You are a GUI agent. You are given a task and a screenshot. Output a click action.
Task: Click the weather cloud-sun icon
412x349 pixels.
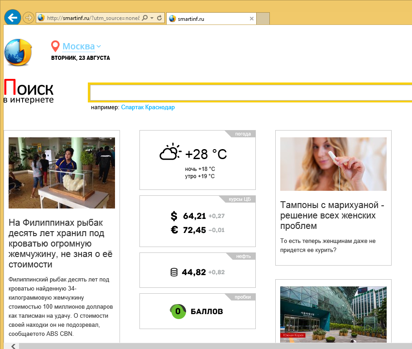coord(170,152)
